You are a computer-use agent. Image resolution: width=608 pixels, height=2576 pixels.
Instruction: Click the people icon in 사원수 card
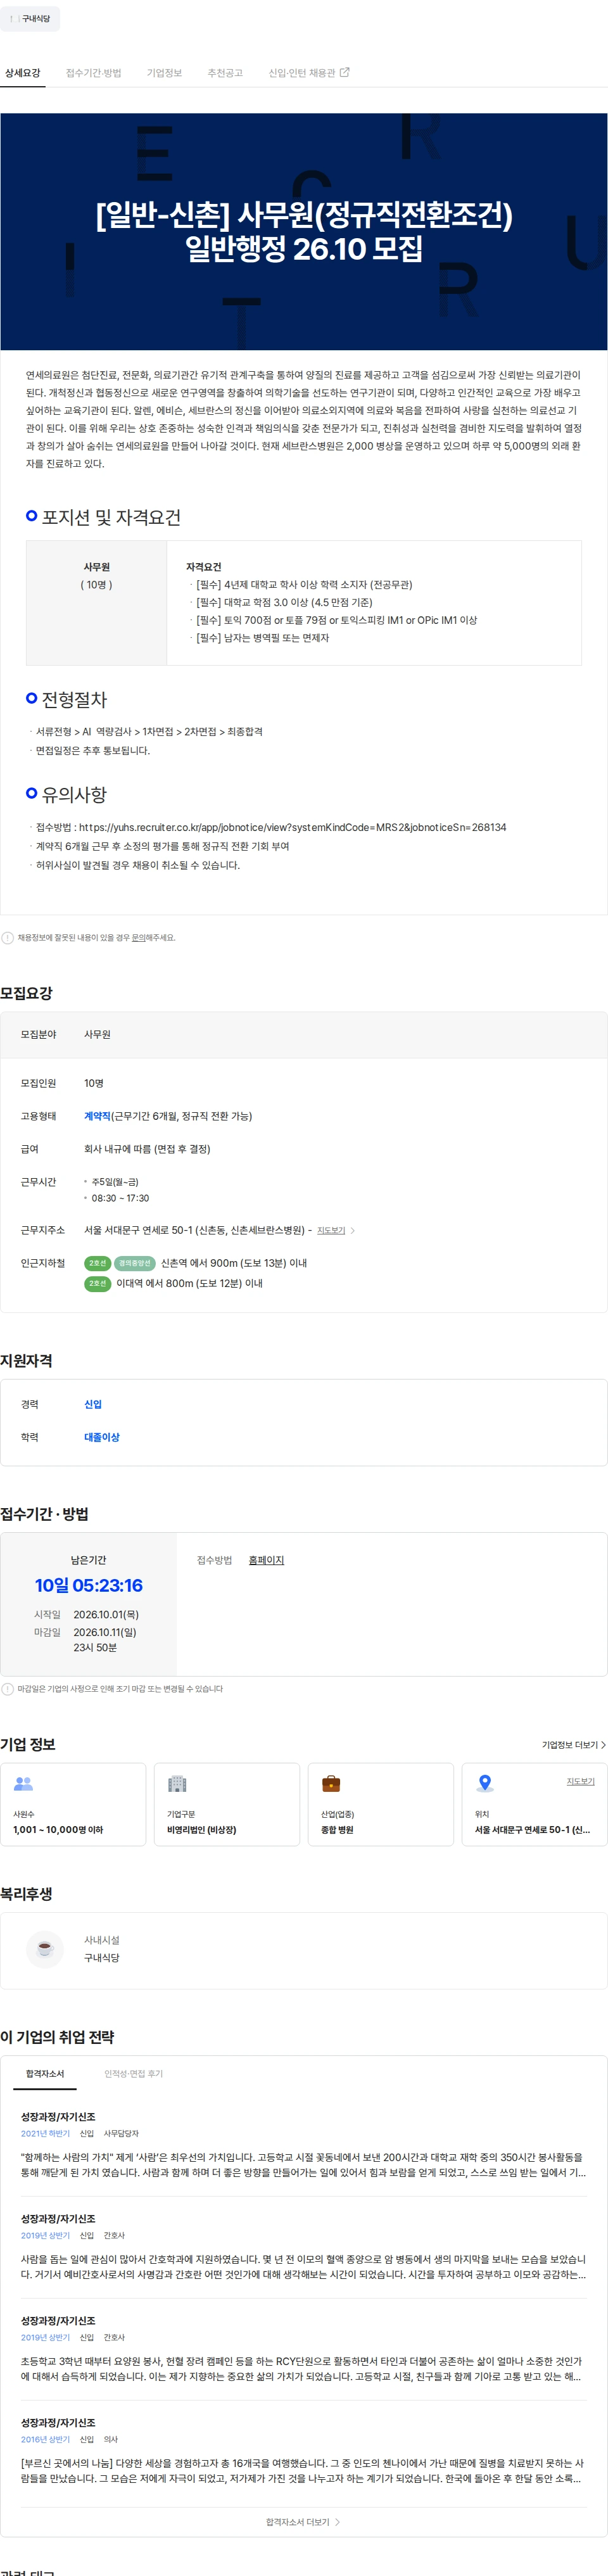(x=24, y=1784)
